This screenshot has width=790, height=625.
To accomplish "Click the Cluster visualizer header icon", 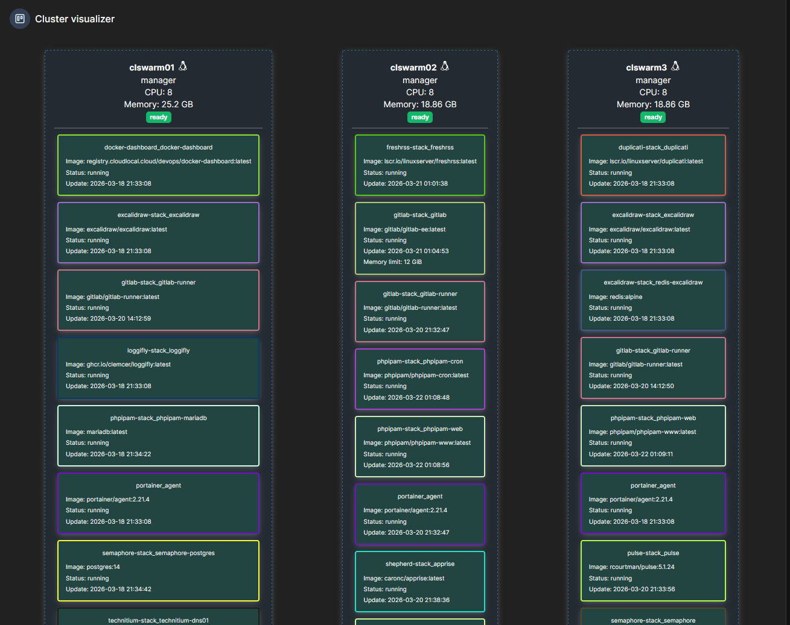I will point(20,19).
